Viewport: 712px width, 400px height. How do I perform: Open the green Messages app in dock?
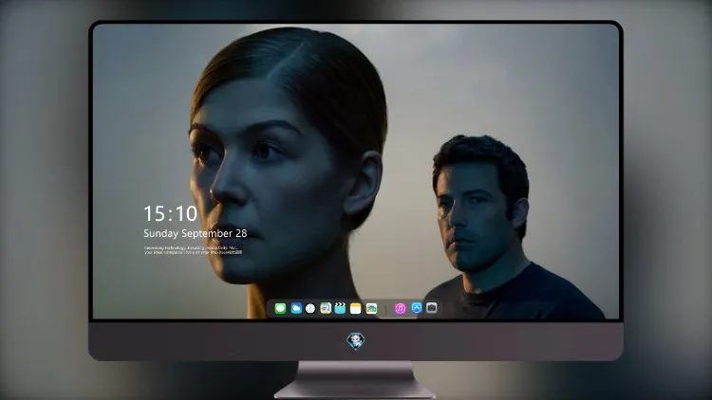pos(280,309)
